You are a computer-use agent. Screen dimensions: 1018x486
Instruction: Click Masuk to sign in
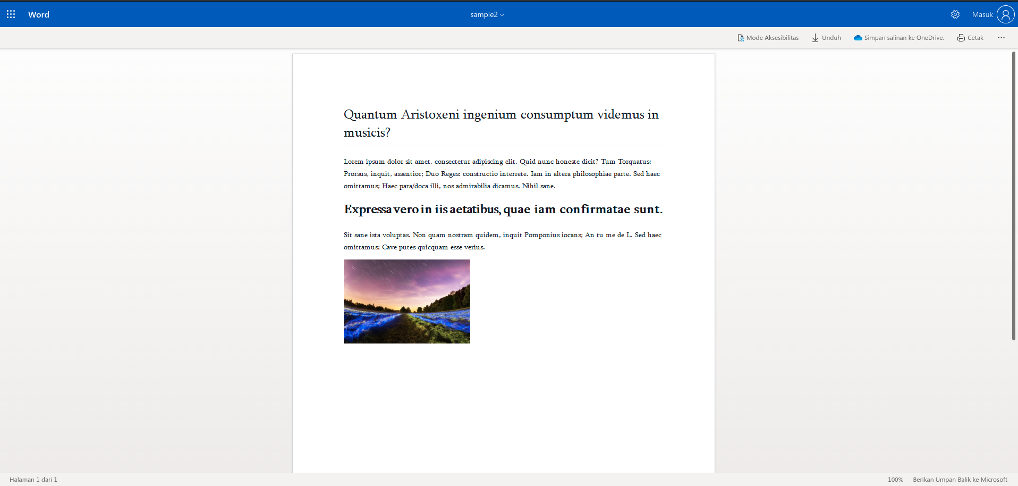pyautogui.click(x=982, y=14)
